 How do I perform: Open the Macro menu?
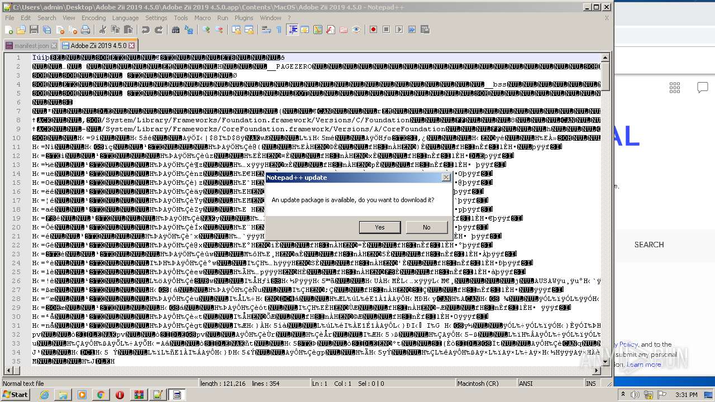[203, 18]
